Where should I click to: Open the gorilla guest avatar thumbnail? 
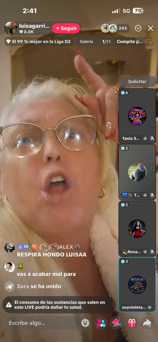click(137, 172)
